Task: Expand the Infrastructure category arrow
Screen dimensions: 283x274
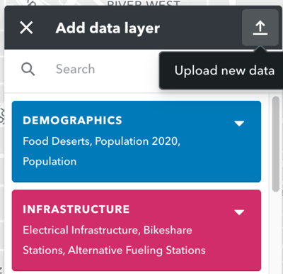Action: pos(239,212)
